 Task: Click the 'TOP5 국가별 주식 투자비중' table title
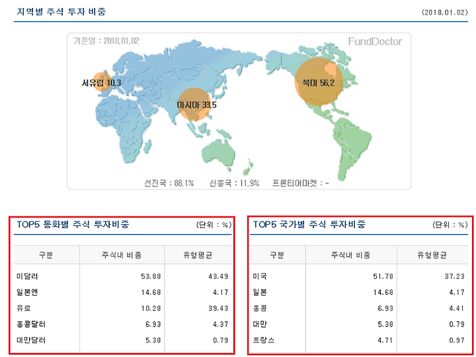point(309,224)
